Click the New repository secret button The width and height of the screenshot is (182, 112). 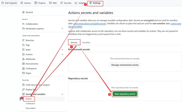pos(125,94)
